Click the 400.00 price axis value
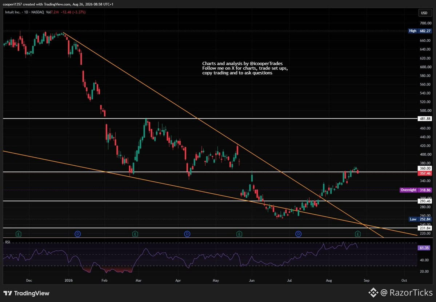Viewport: 436px width, 302px height. (x=425, y=154)
